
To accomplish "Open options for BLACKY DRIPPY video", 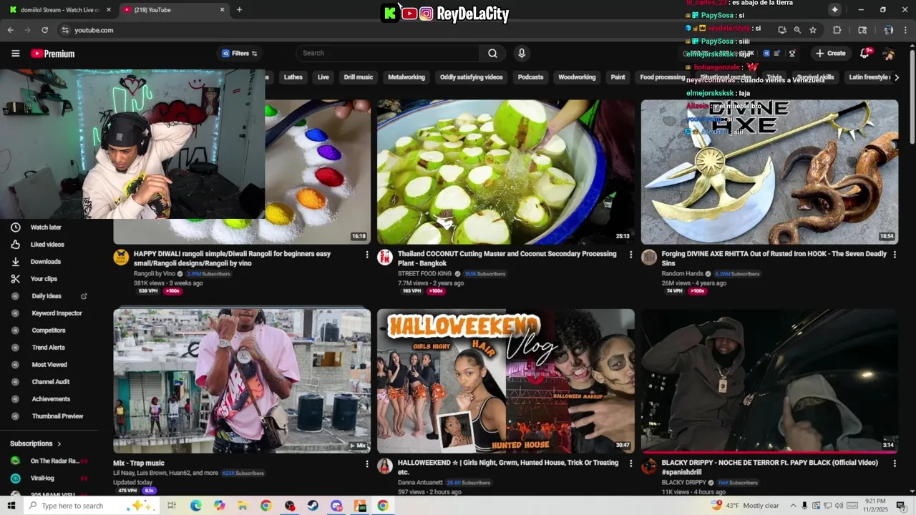I will pos(895,464).
